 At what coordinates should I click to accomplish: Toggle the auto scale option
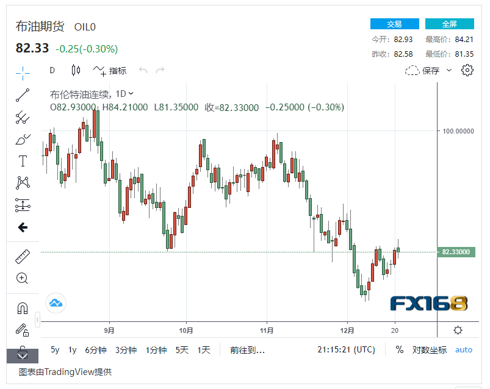click(x=464, y=350)
